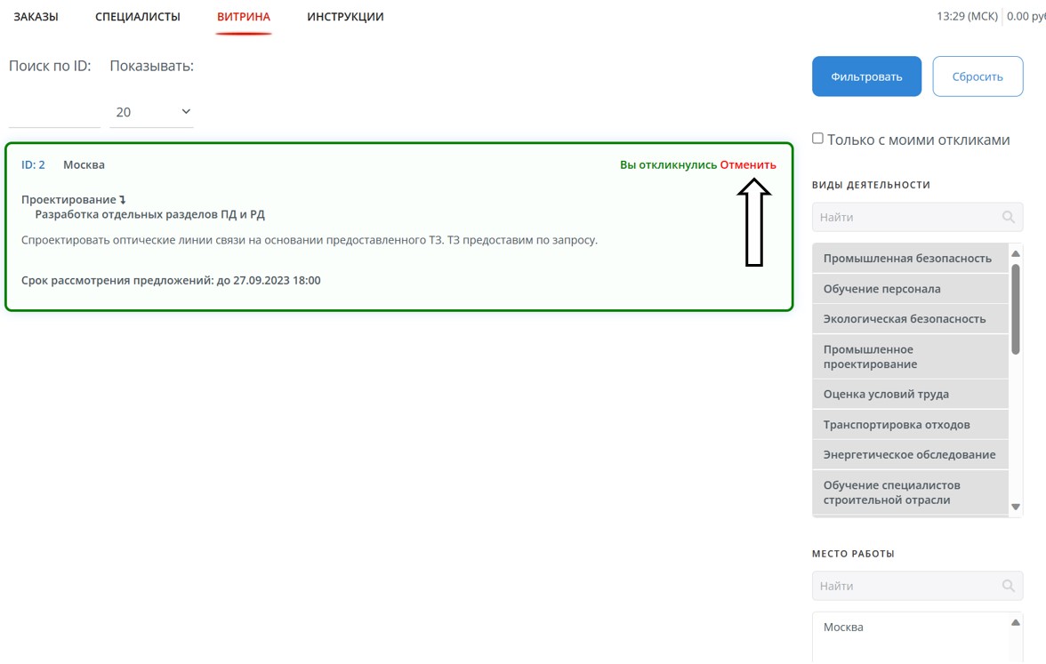Select 'Промышленная безопасность' activity type
Image resolution: width=1046 pixels, height=664 pixels.
[907, 259]
